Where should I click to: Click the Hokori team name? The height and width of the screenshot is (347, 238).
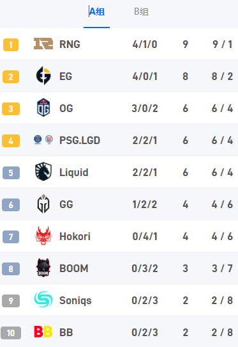click(x=75, y=236)
